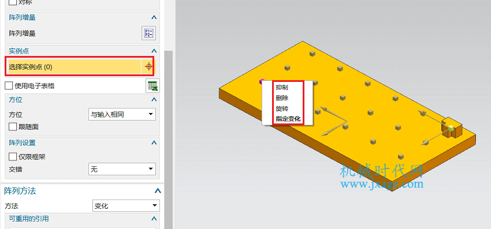Open the spreadsheet icon beside 使用电子表格
Image resolution: width=491 pixels, height=229 pixels.
(x=152, y=86)
